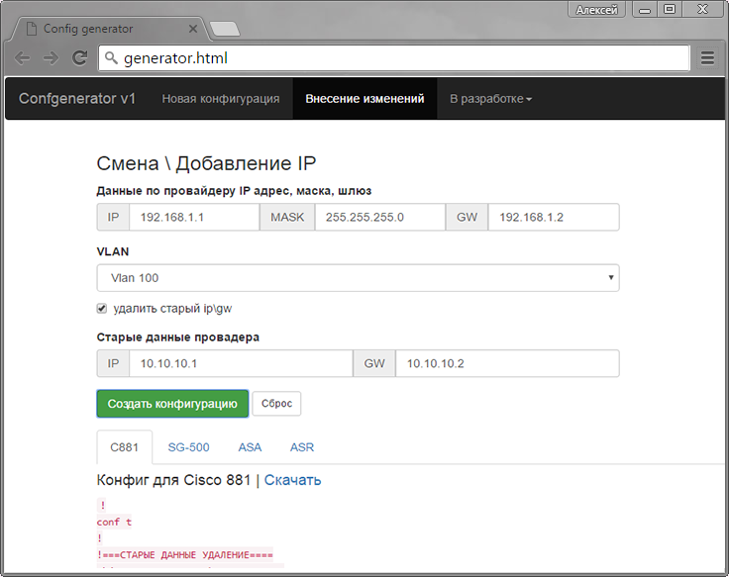Click the Старые данные провадера label
Screen dimensions: 729x577
pos(177,337)
